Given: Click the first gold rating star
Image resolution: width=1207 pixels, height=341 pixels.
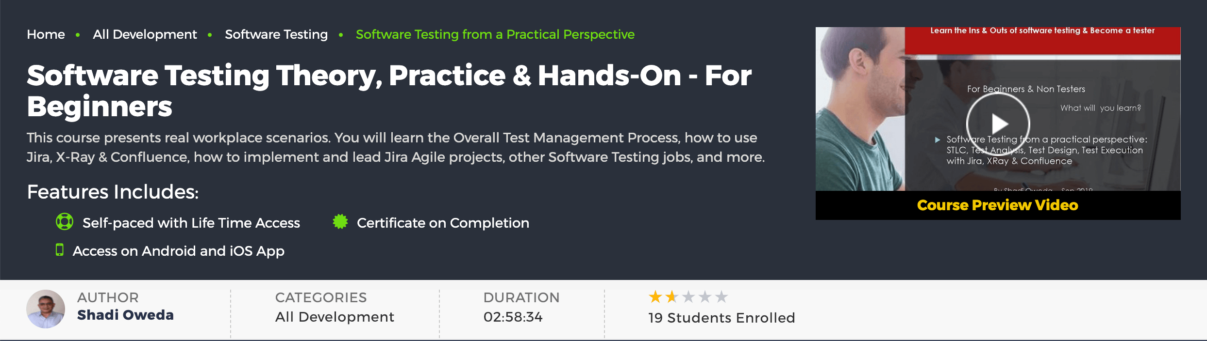Looking at the screenshot, I should click(655, 296).
